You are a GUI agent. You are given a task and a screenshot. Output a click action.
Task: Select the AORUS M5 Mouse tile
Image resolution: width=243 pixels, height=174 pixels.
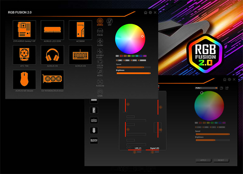pos(24,79)
